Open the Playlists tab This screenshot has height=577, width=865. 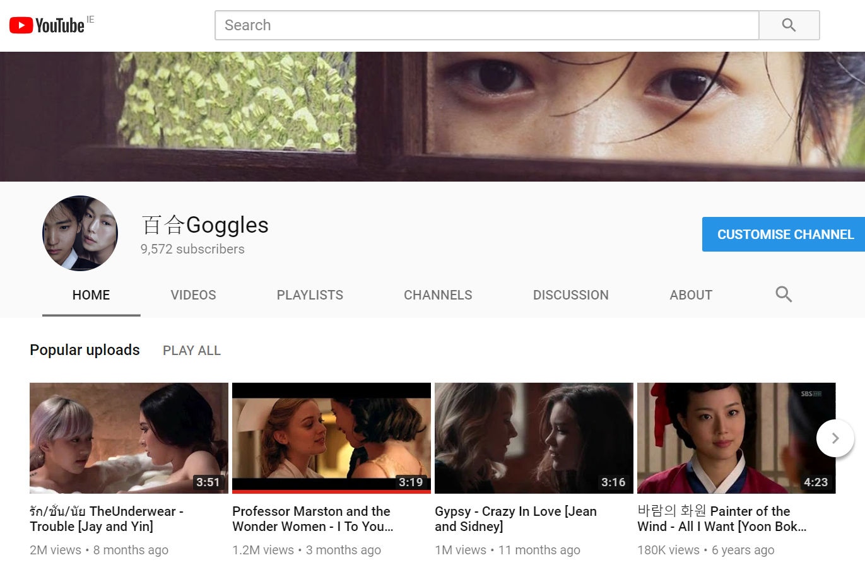coord(310,295)
